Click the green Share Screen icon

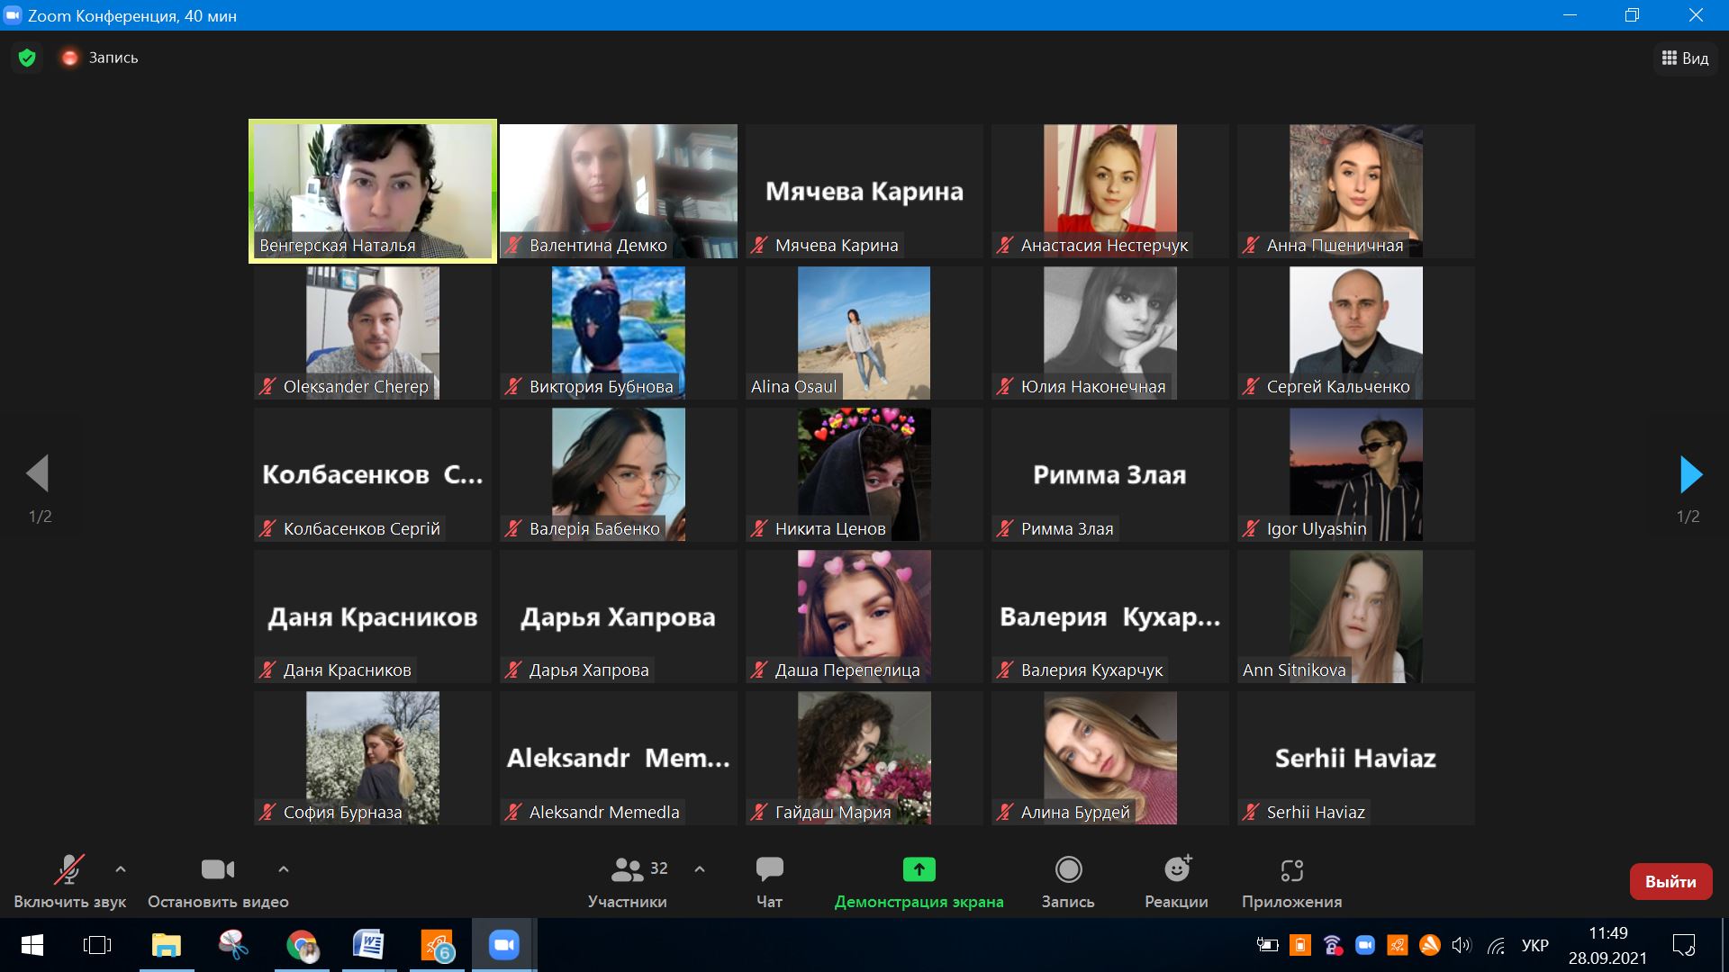pyautogui.click(x=919, y=869)
